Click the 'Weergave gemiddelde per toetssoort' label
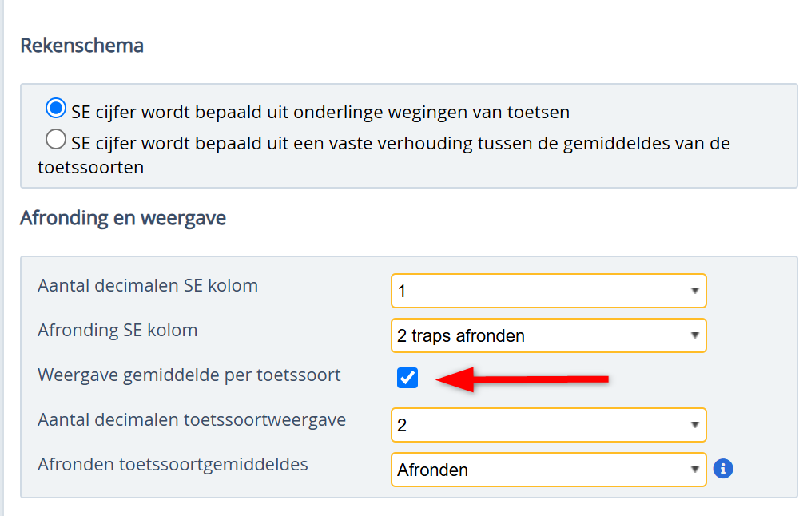This screenshot has width=807, height=516. (189, 375)
